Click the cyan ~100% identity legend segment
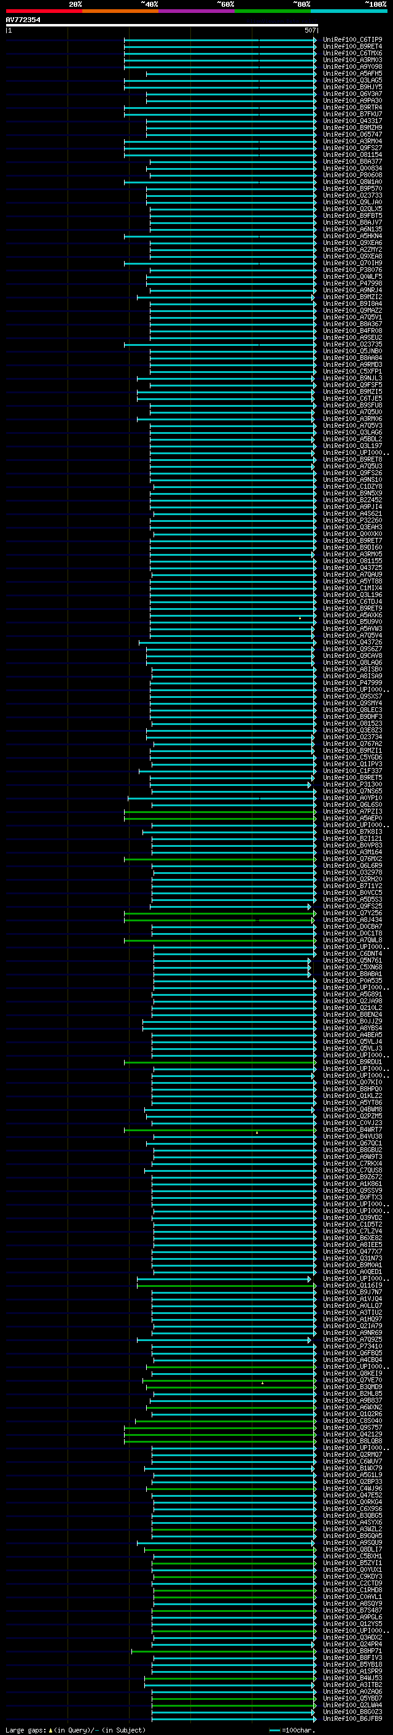Screen dimensions: 393x1735 click(x=349, y=11)
